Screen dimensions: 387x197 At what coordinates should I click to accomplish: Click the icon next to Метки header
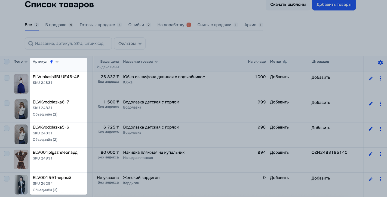click(x=285, y=62)
